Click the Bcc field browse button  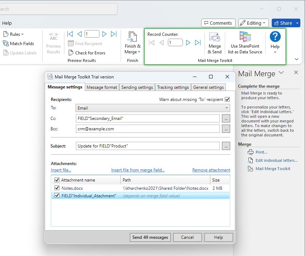[226, 129]
